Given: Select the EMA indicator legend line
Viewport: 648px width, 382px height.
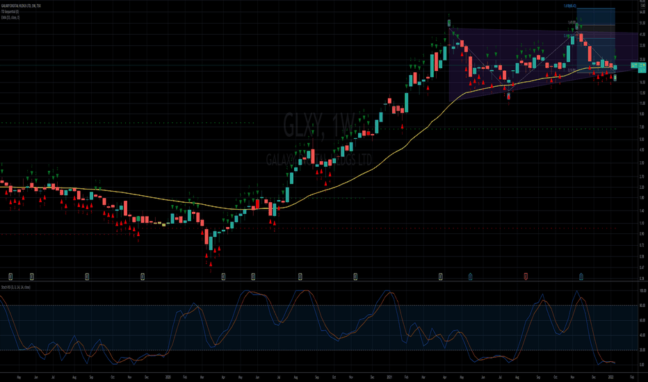Looking at the screenshot, I should [10, 17].
